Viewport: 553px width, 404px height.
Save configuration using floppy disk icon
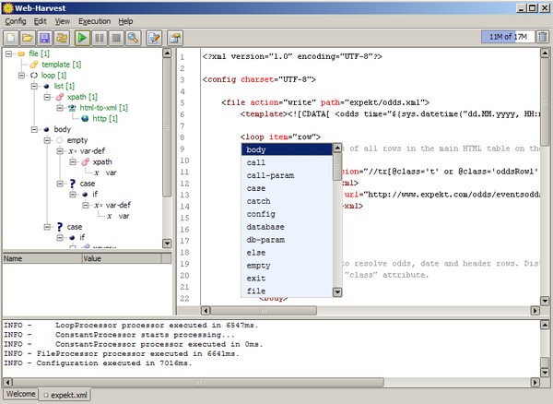point(45,38)
